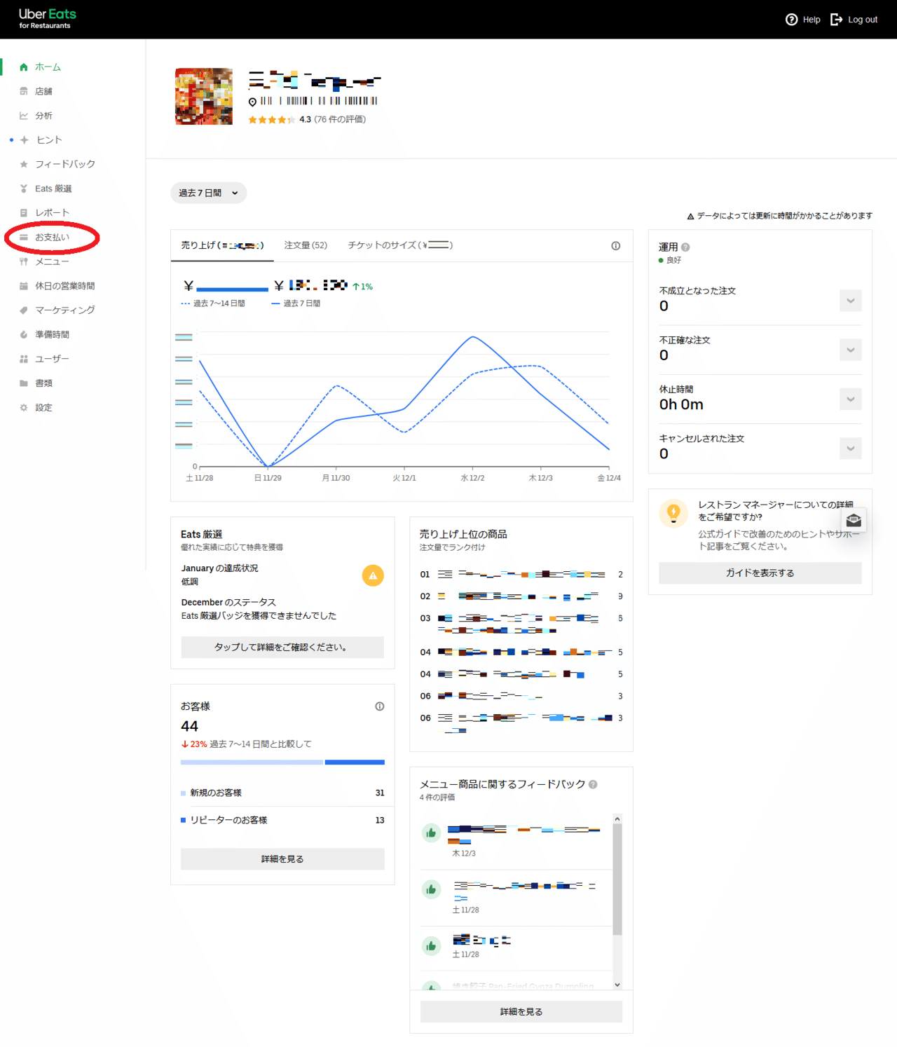Click the Home house icon in sidebar
This screenshot has width=897, height=1047.
tap(24, 67)
